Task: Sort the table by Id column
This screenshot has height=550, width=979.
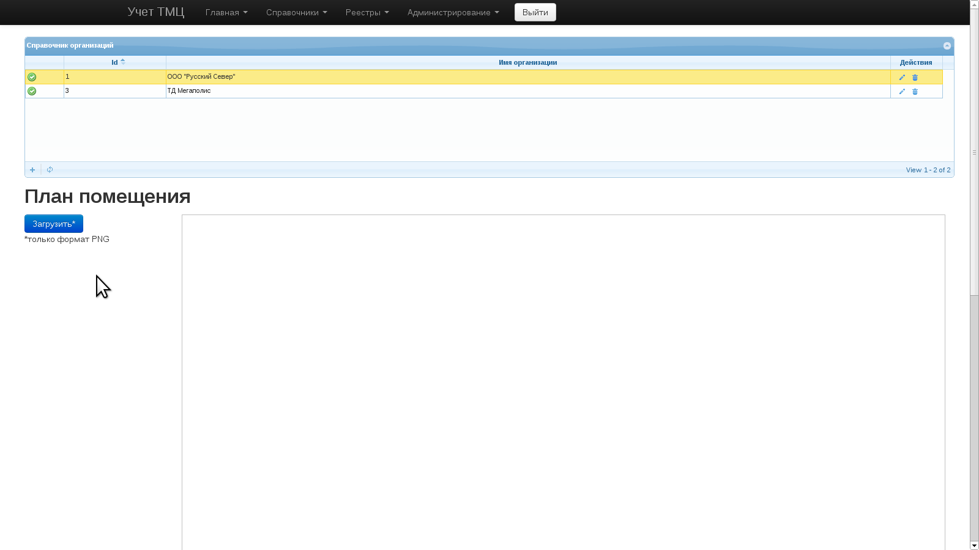Action: click(x=114, y=62)
